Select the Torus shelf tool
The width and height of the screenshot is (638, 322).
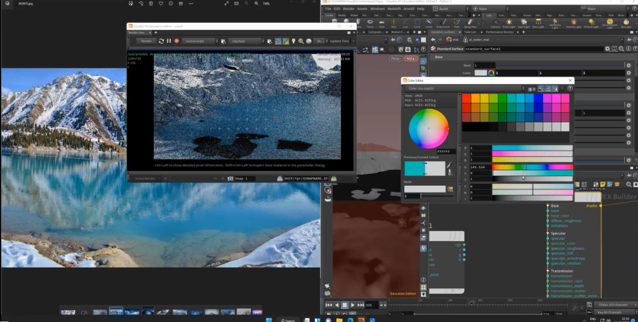(370, 23)
